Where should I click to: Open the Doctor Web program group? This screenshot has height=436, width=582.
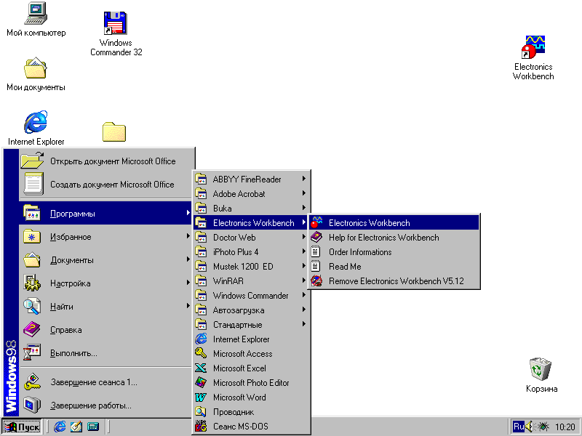tap(251, 238)
